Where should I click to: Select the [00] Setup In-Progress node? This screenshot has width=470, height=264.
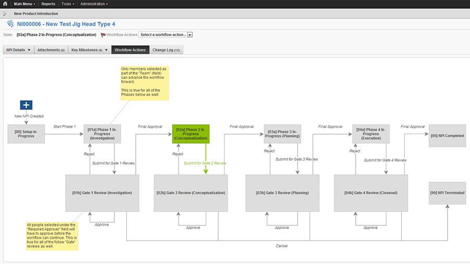coord(26,134)
